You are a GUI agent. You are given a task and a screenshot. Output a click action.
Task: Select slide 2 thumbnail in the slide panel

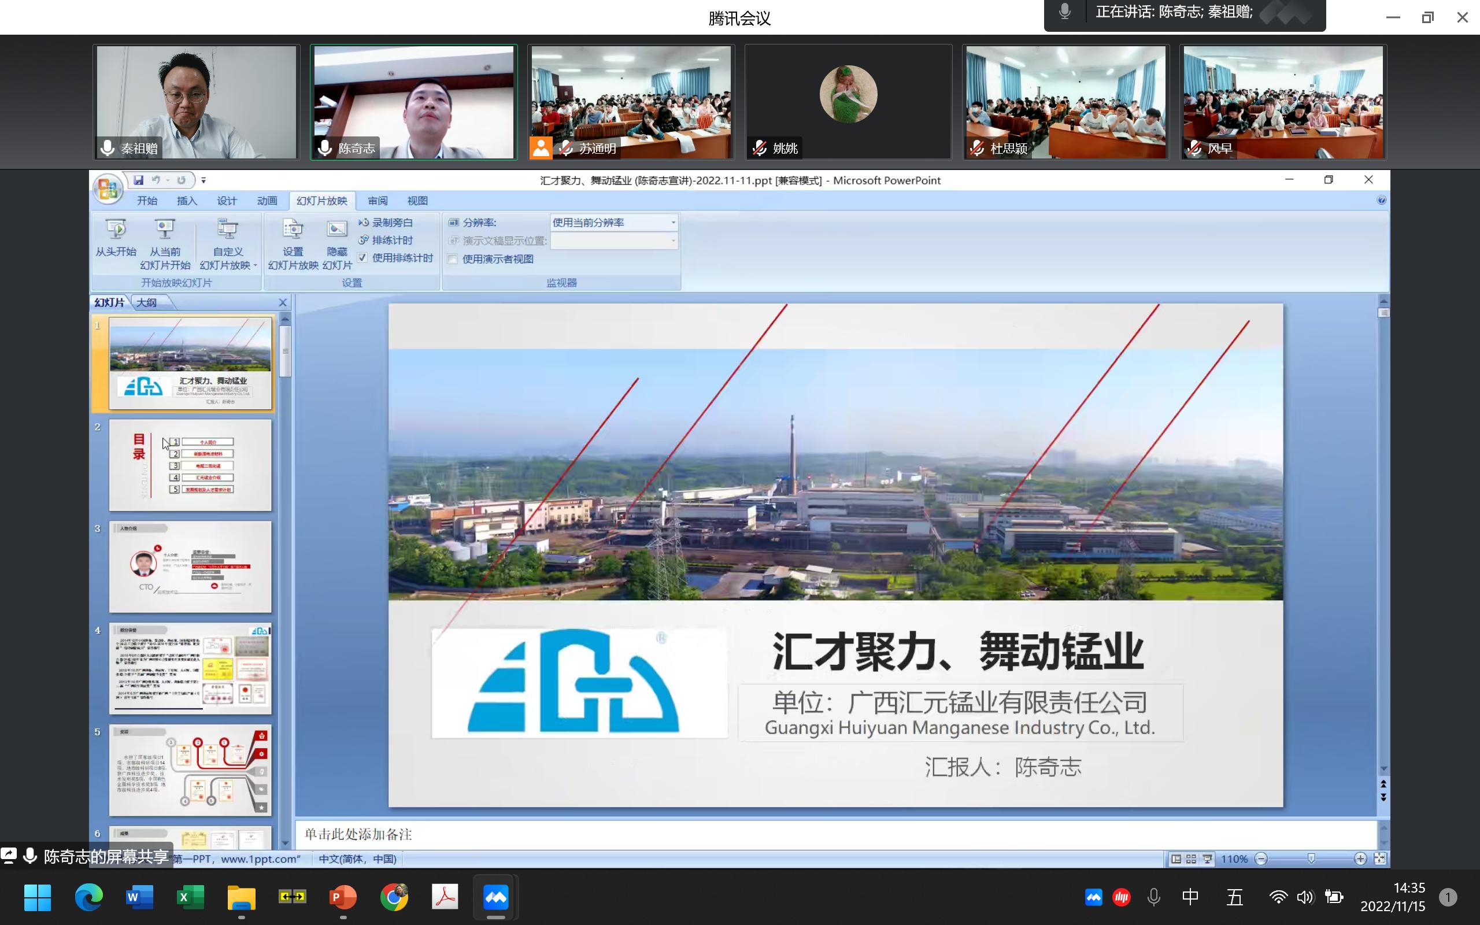pos(190,465)
